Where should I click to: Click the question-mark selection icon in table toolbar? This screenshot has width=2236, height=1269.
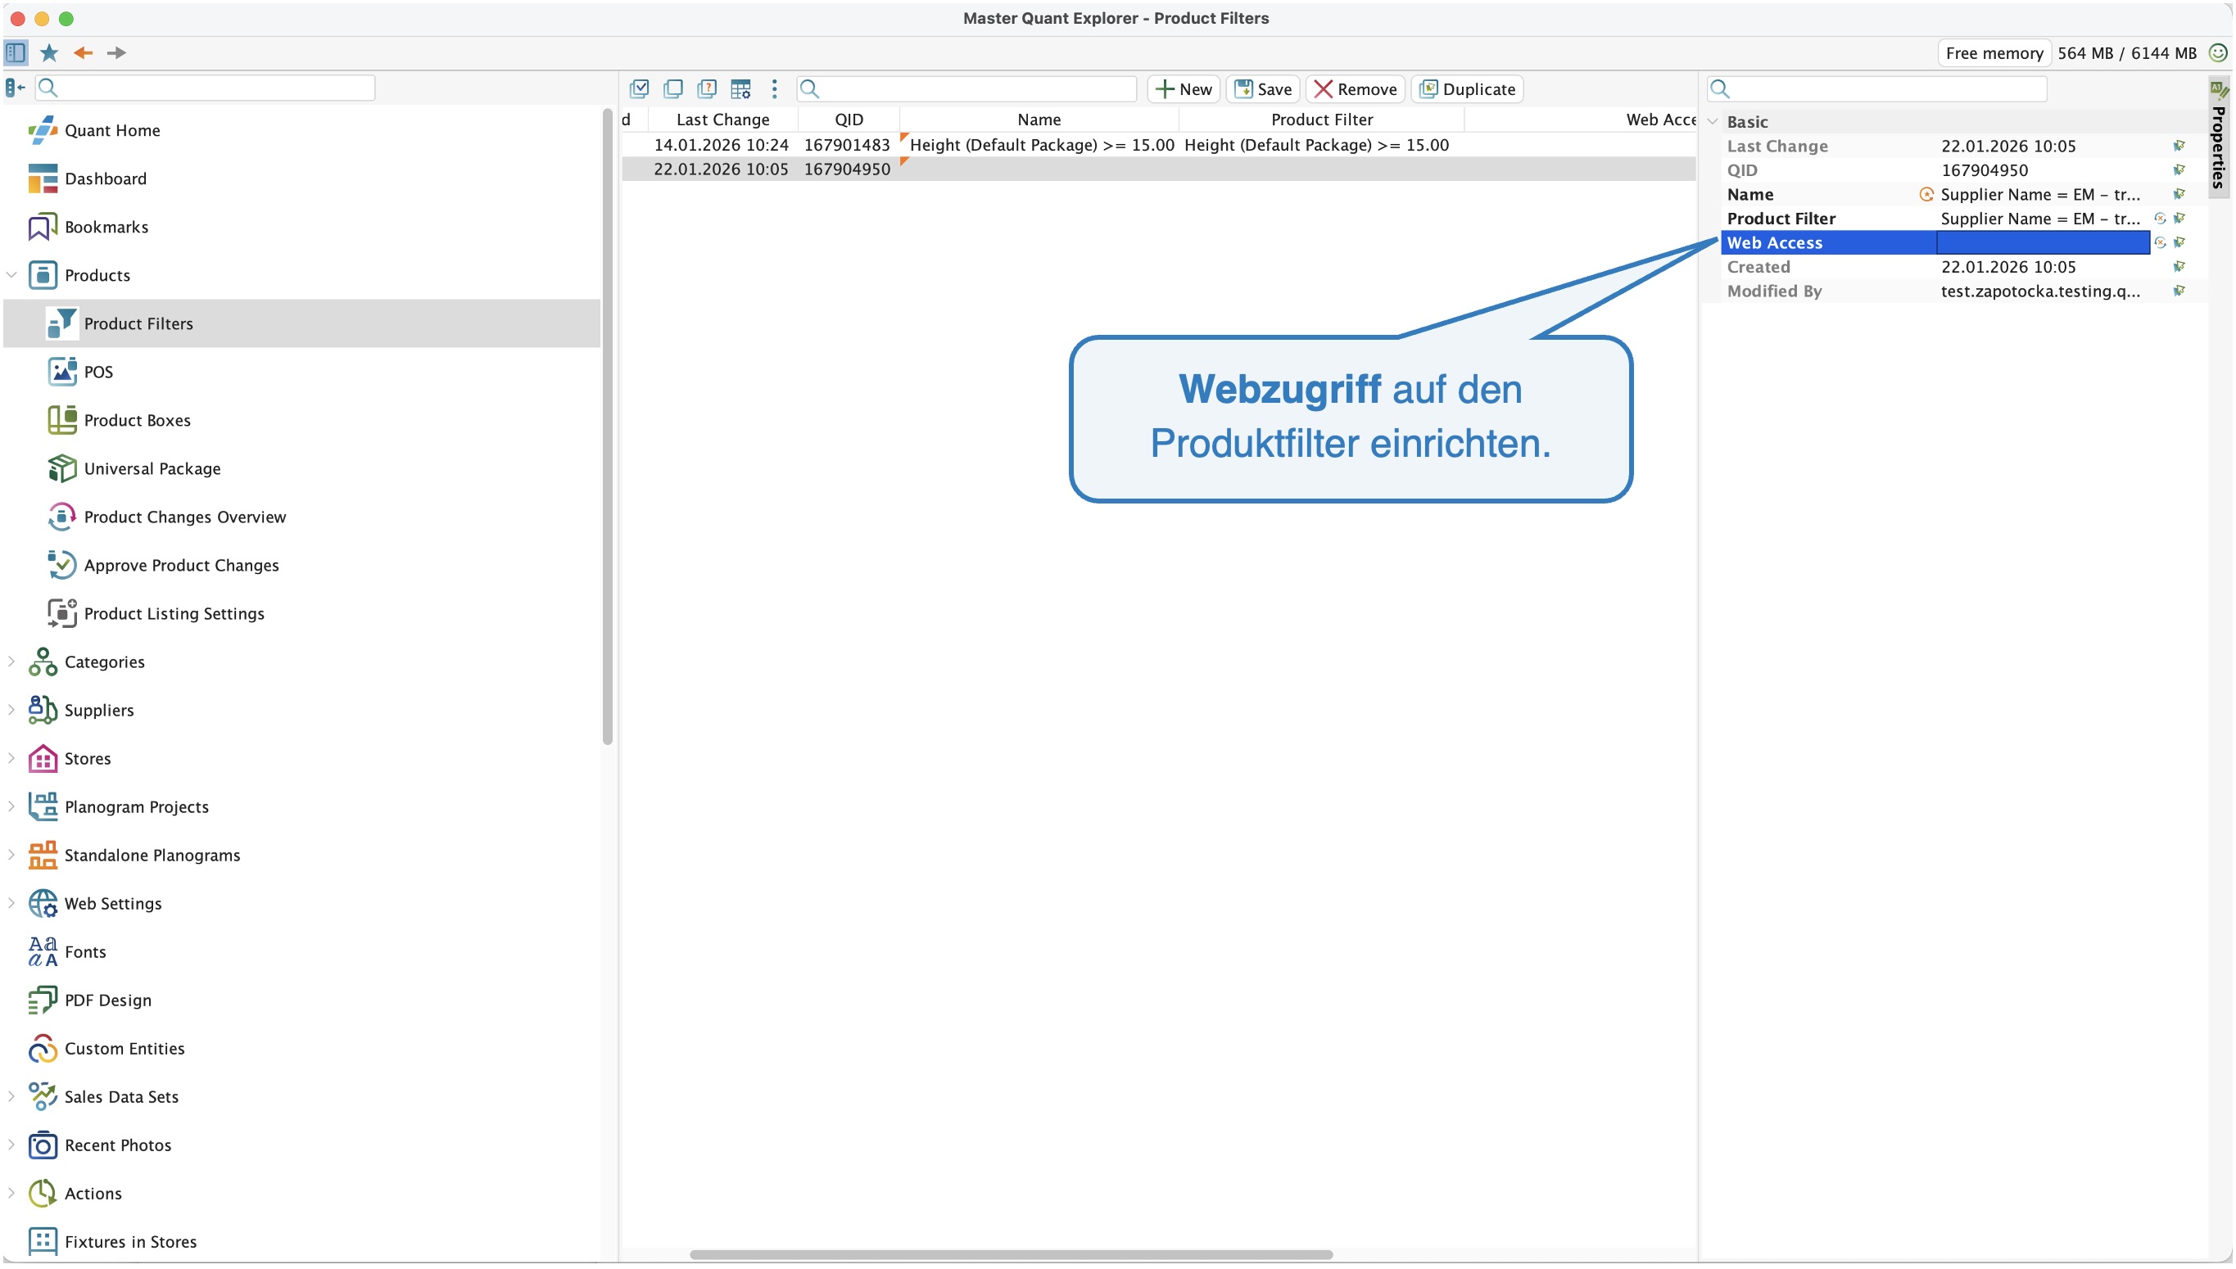point(707,89)
